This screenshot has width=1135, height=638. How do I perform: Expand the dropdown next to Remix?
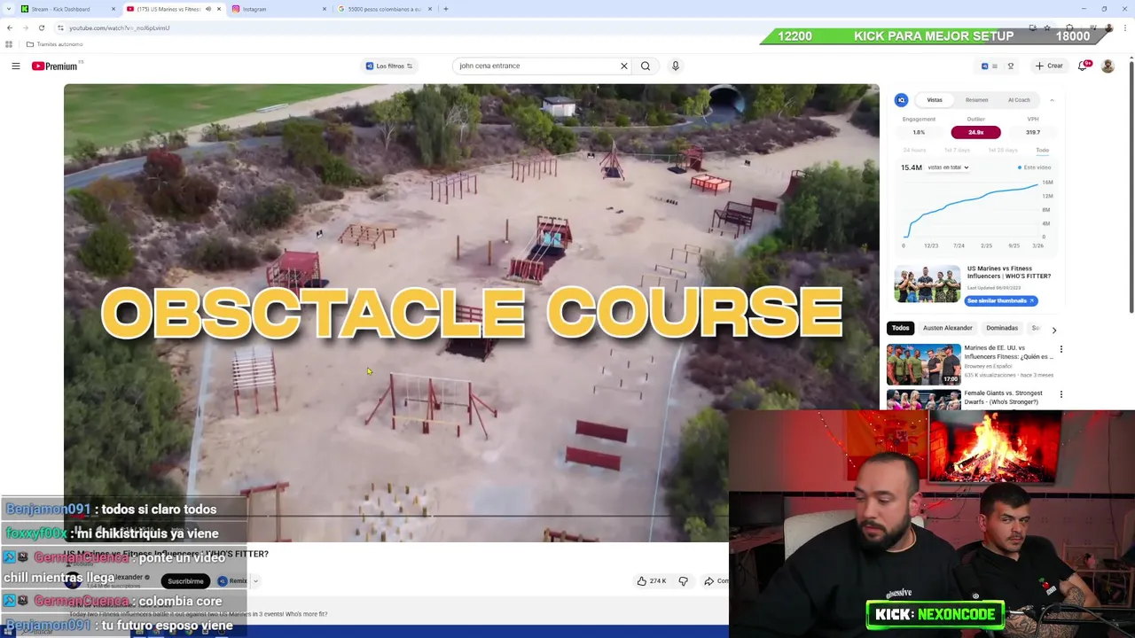[x=255, y=581]
